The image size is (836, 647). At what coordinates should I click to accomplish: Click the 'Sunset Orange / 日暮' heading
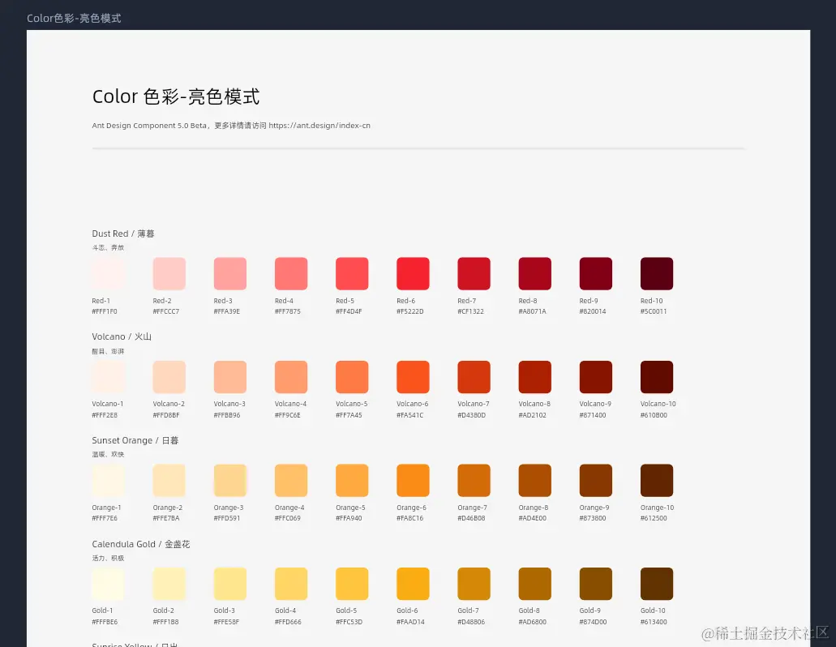(x=135, y=440)
